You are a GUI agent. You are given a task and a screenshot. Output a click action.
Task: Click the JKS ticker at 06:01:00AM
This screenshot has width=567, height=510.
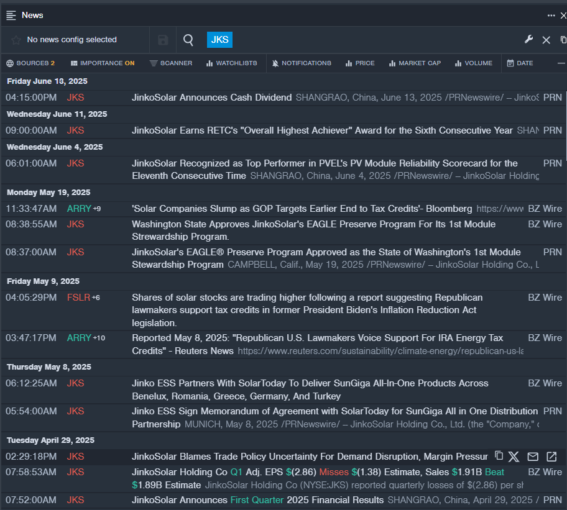(76, 163)
